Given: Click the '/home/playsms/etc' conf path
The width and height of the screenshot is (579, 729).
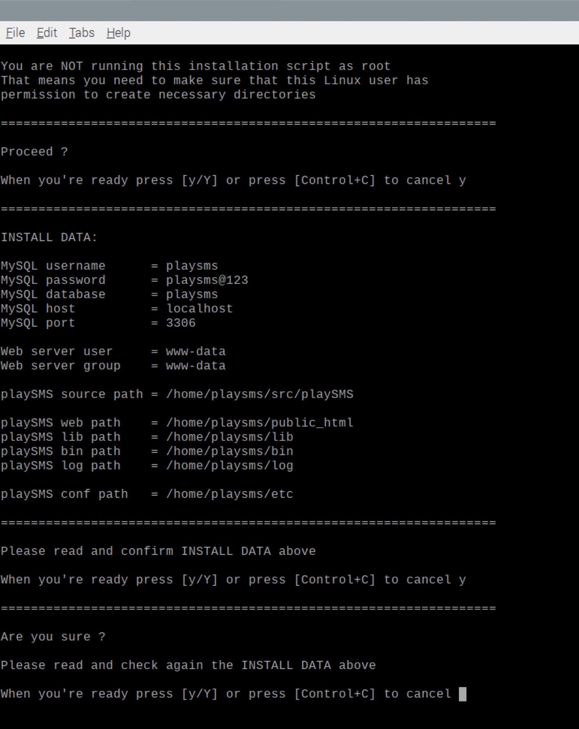Looking at the screenshot, I should (x=230, y=494).
